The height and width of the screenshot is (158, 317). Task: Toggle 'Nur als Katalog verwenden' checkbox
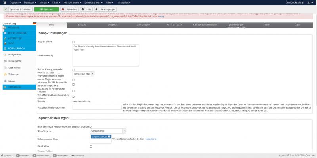coord(74,70)
